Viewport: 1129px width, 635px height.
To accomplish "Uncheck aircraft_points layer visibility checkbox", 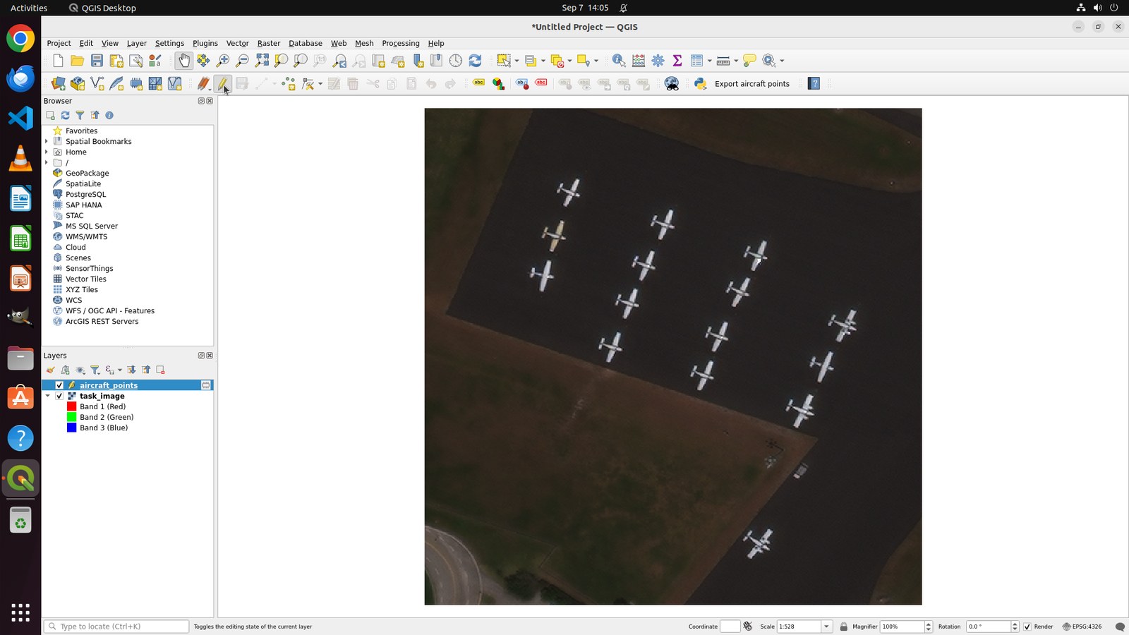I will pyautogui.click(x=59, y=385).
